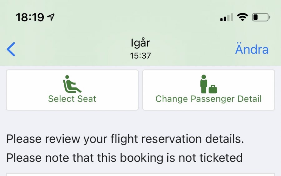The height and width of the screenshot is (176, 281).
Task: Click the standing passenger figure icon
Action: (x=204, y=84)
